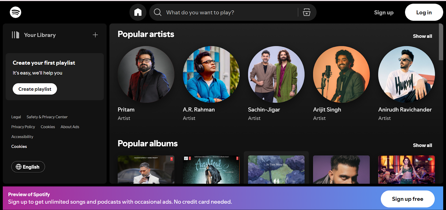Go to Home via house icon
The image size is (446, 210).
138,12
